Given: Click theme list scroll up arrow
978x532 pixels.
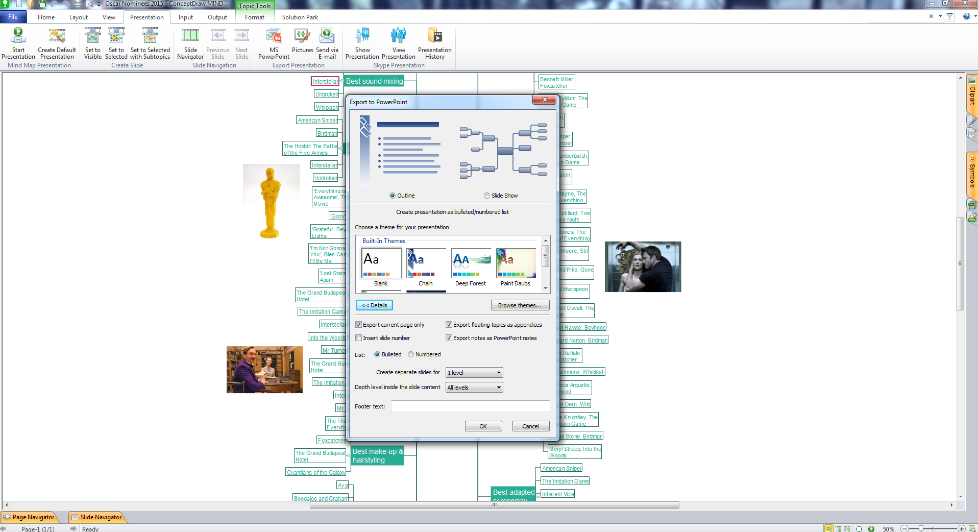Looking at the screenshot, I should pos(546,240).
